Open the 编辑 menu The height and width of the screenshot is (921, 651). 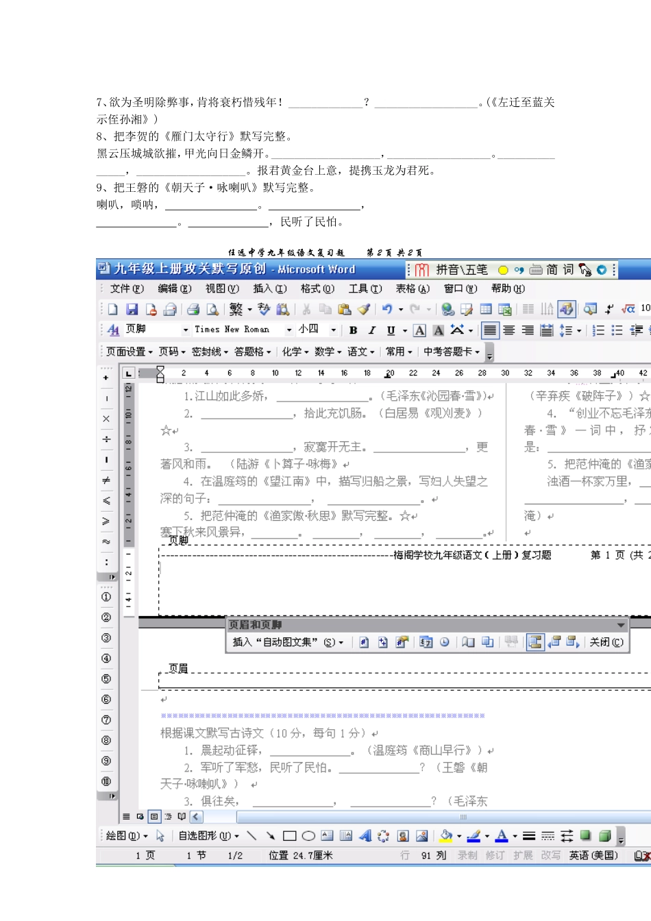click(175, 288)
